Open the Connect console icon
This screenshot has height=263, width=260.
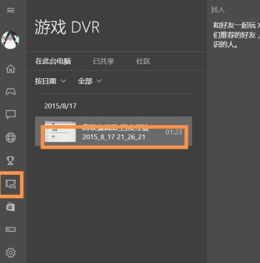(x=11, y=230)
